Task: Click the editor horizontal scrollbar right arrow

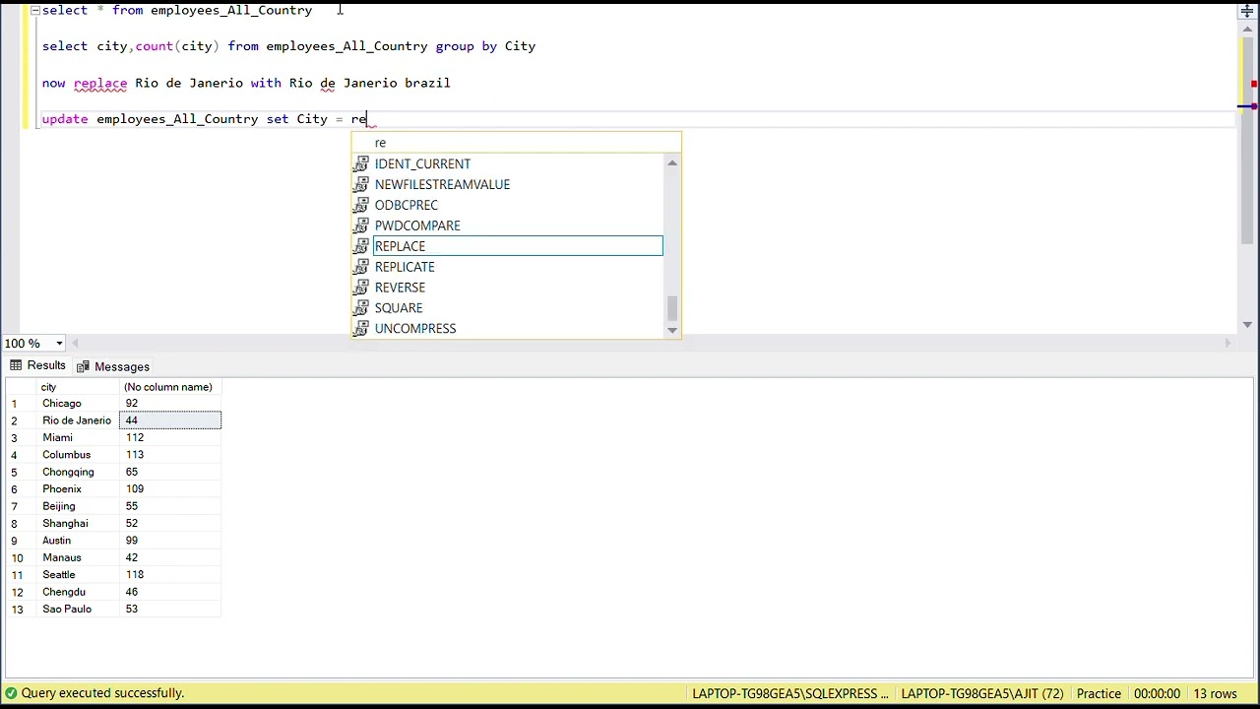Action: pyautogui.click(x=1227, y=344)
